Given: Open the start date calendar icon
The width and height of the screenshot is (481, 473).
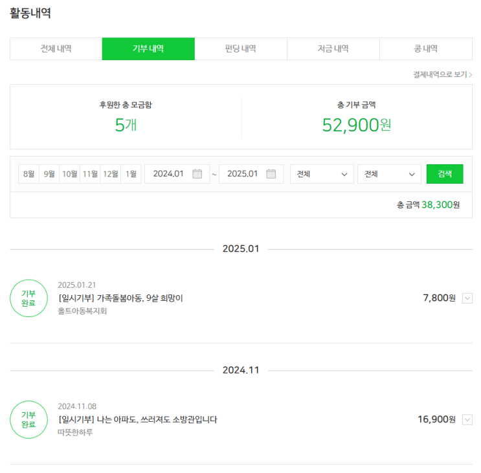Looking at the screenshot, I should 197,174.
